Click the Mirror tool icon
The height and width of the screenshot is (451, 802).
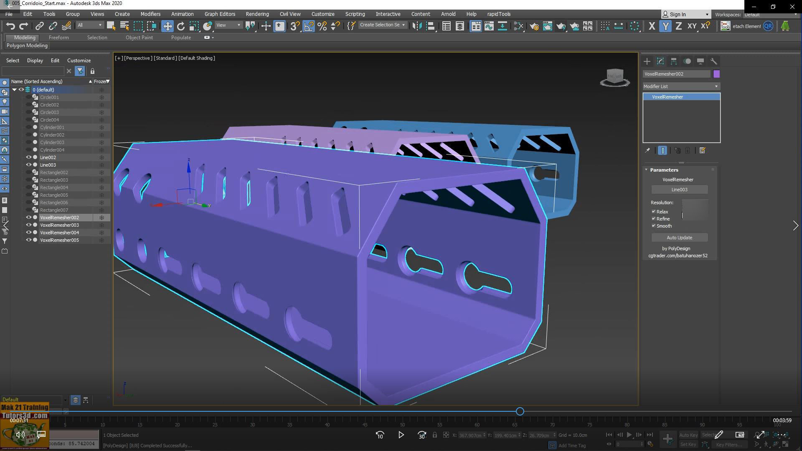(416, 26)
